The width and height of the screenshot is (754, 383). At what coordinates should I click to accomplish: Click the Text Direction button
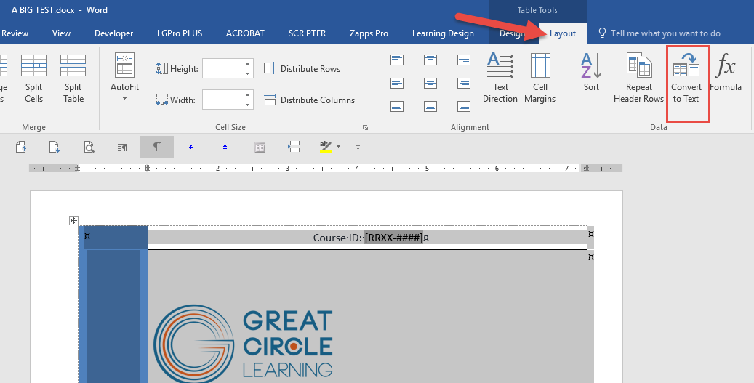pyautogui.click(x=500, y=78)
